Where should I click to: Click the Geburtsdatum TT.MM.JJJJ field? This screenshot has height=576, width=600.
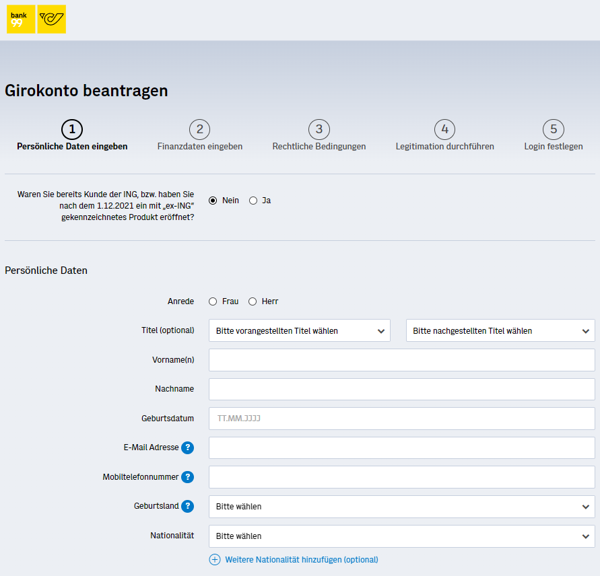pos(402,419)
